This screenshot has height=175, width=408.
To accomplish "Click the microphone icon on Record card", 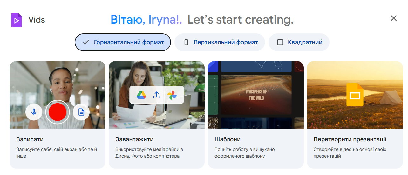I will tap(34, 112).
